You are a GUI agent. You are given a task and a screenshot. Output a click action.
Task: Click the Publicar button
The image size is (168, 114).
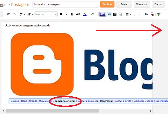107,4
